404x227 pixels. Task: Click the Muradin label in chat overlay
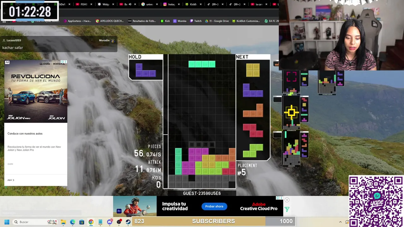click(x=104, y=40)
